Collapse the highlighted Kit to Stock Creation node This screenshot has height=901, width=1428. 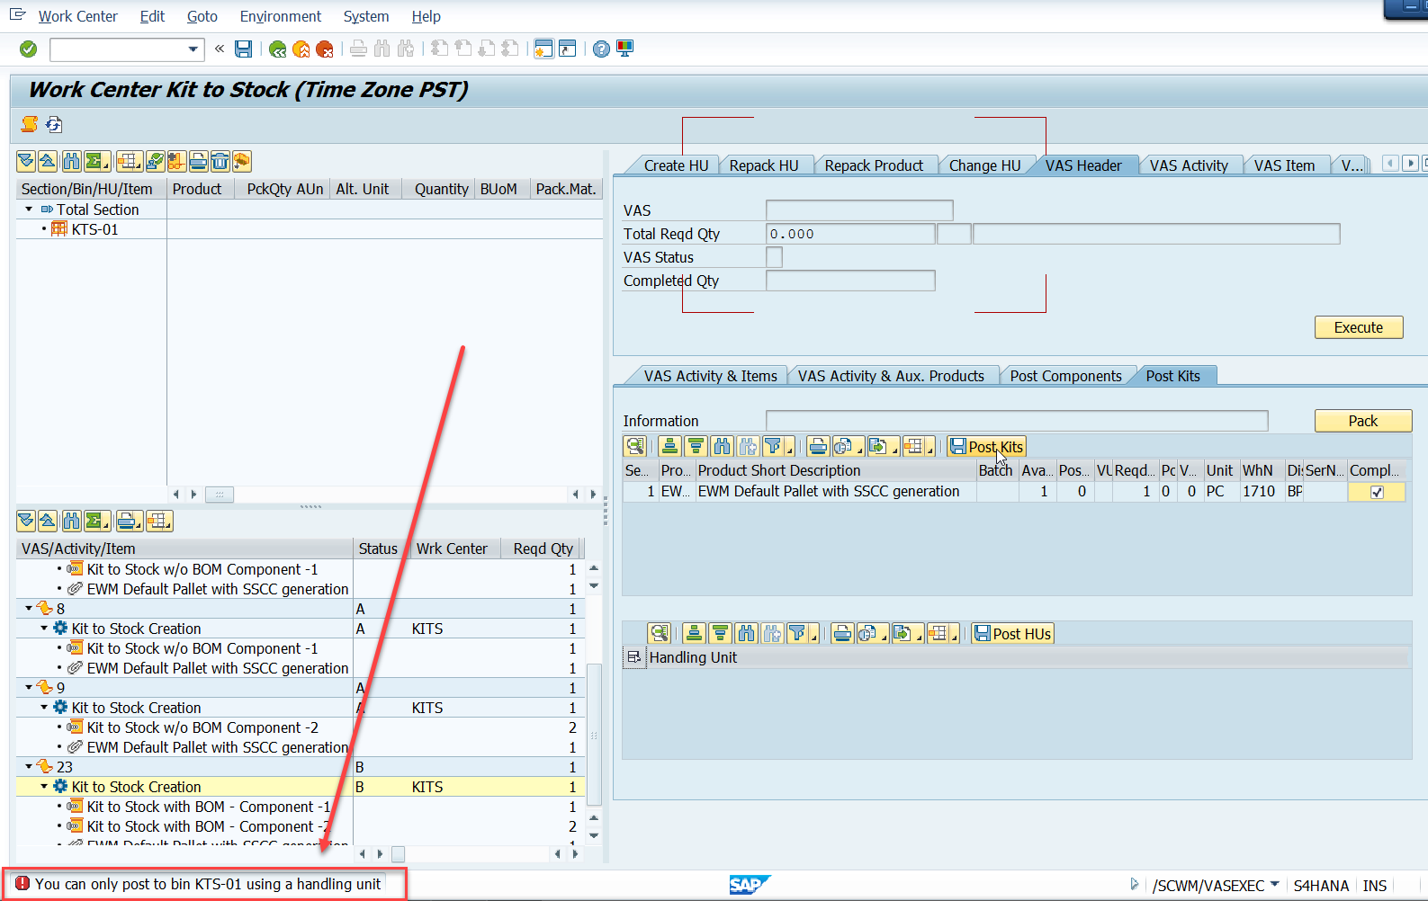click(44, 787)
